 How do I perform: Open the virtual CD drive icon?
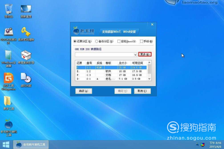26,80
